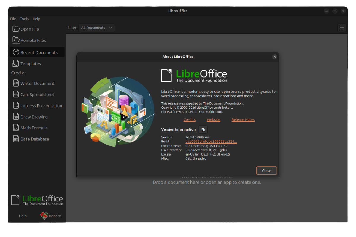
Task: Select the Templates label
Action: [31, 64]
